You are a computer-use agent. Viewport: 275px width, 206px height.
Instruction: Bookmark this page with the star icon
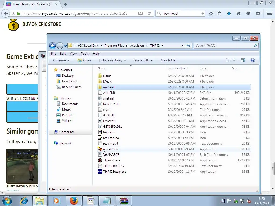point(211,13)
